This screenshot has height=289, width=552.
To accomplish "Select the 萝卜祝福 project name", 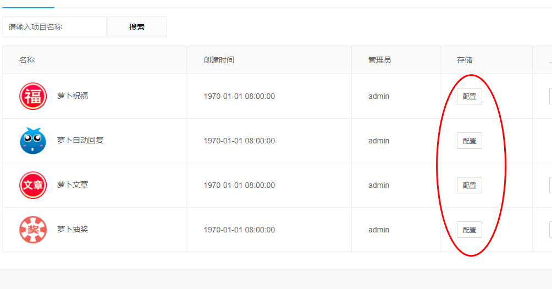I will pyautogui.click(x=73, y=96).
